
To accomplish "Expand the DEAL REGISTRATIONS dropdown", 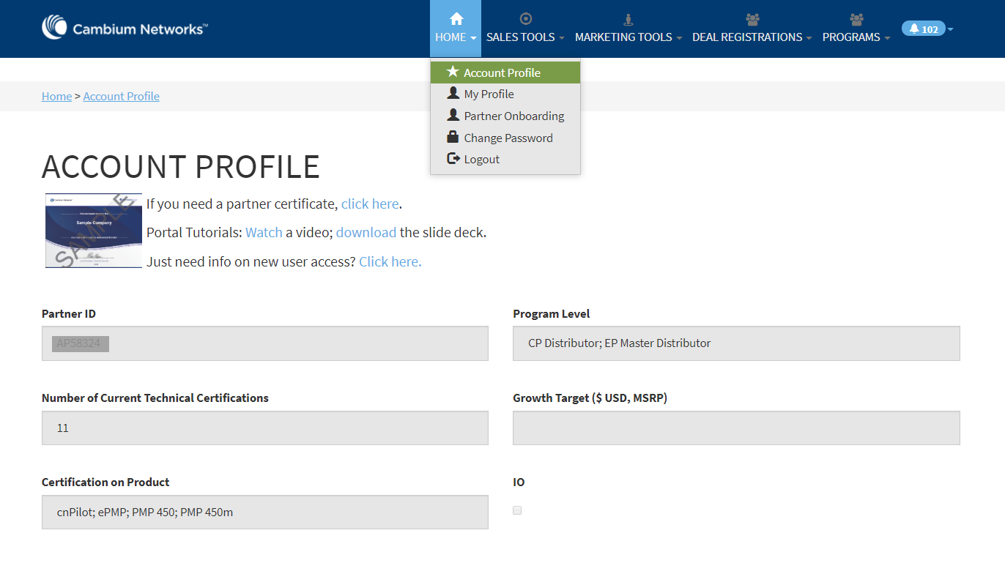I will (x=752, y=37).
